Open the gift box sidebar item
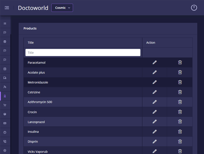Image resolution: width=204 pixels, height=154 pixels. coord(5,42)
